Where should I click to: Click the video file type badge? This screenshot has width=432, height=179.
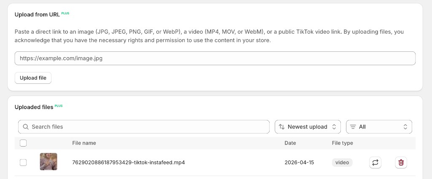pos(342,163)
